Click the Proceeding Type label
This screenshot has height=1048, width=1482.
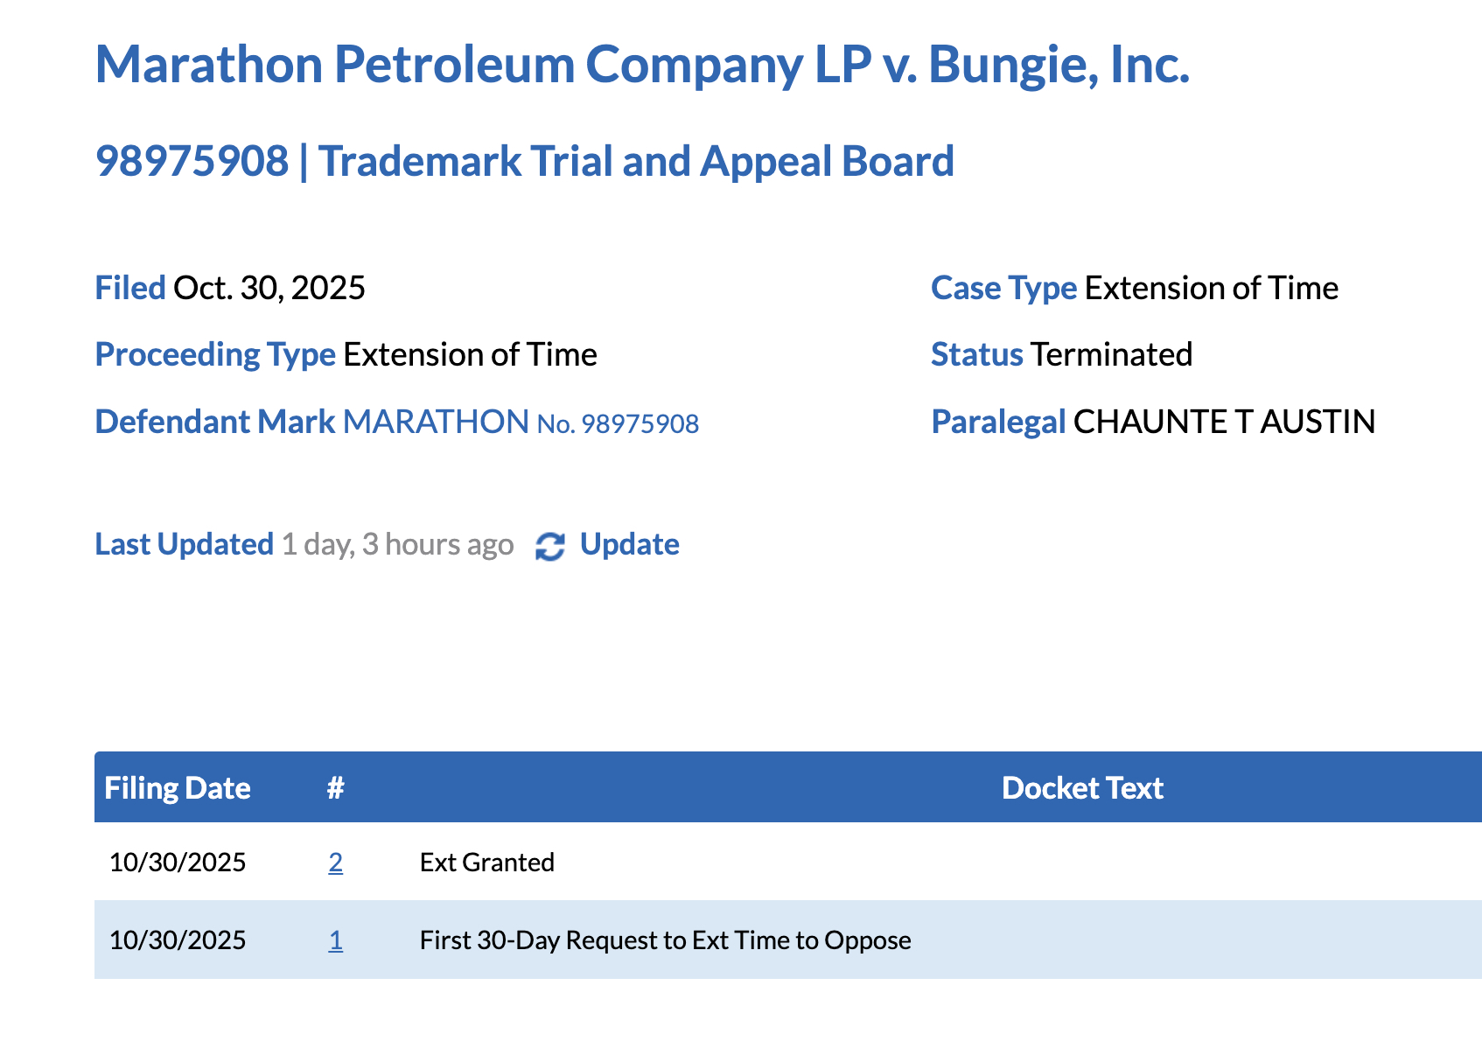tap(215, 354)
